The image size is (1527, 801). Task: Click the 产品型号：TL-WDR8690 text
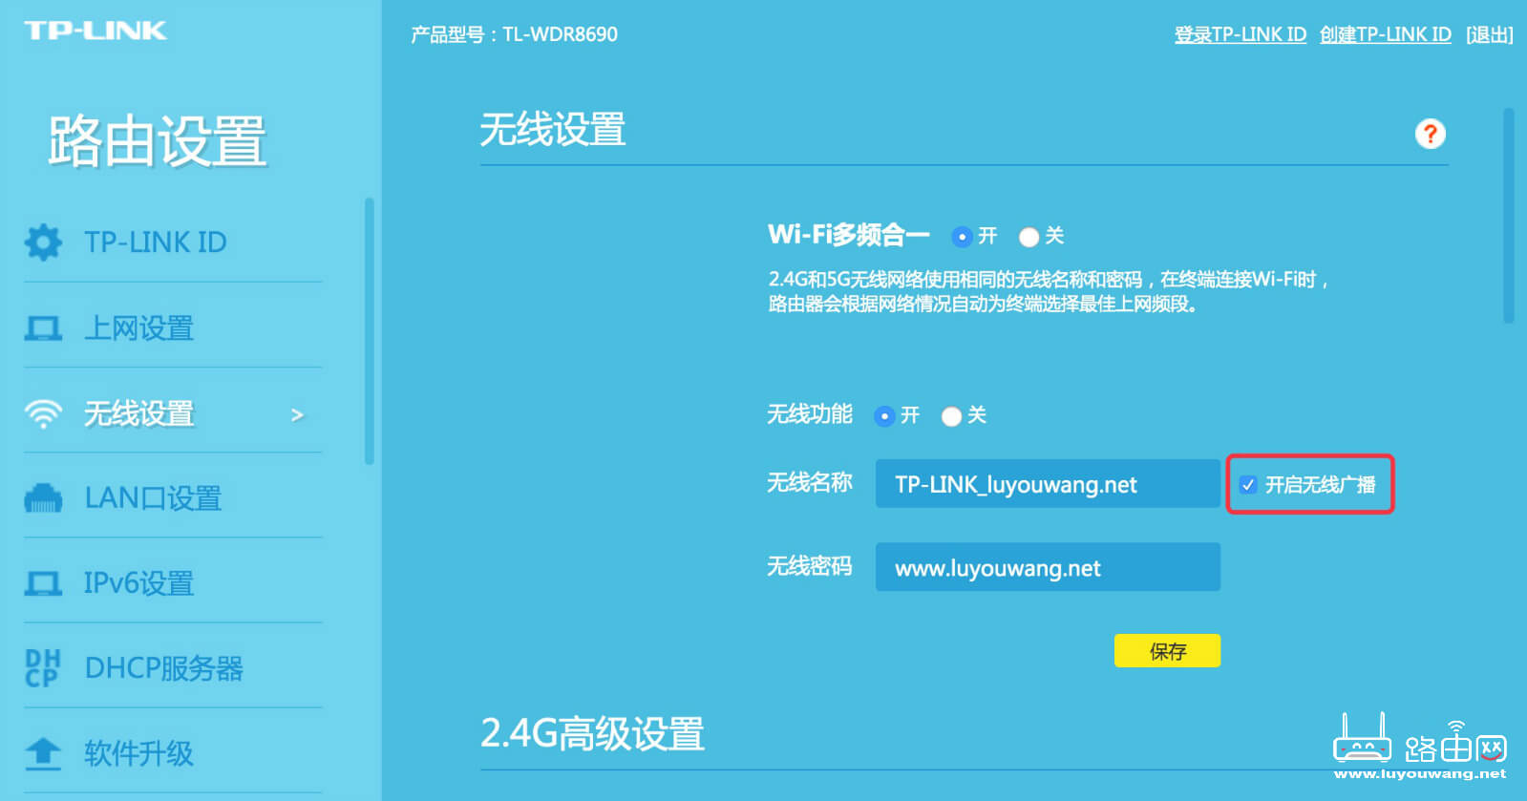[x=514, y=34]
